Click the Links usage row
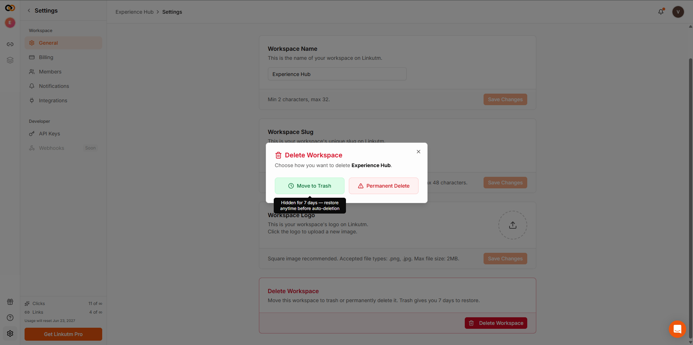Screen dimensions: 693x345 point(63,312)
